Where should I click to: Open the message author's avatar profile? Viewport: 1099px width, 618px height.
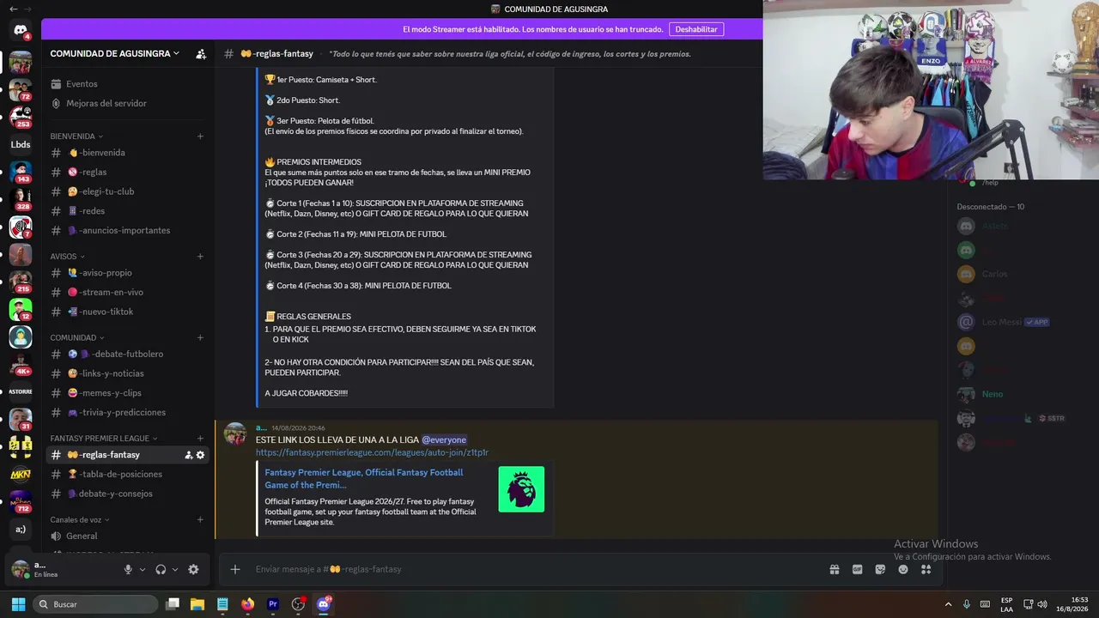pyautogui.click(x=234, y=434)
